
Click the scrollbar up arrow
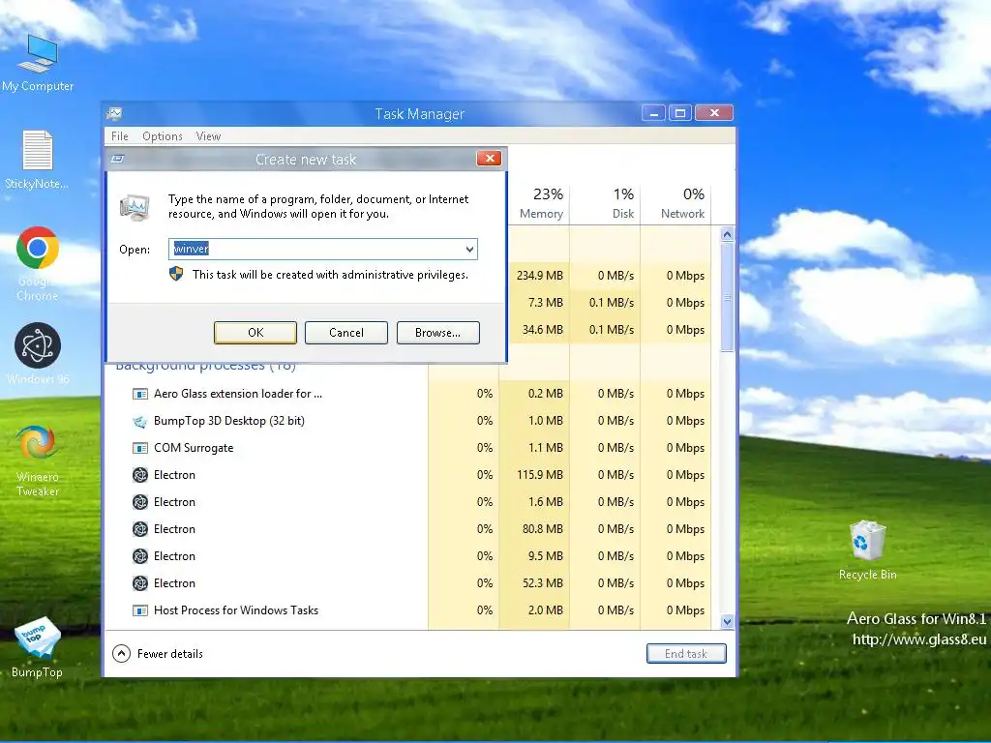[x=727, y=234]
